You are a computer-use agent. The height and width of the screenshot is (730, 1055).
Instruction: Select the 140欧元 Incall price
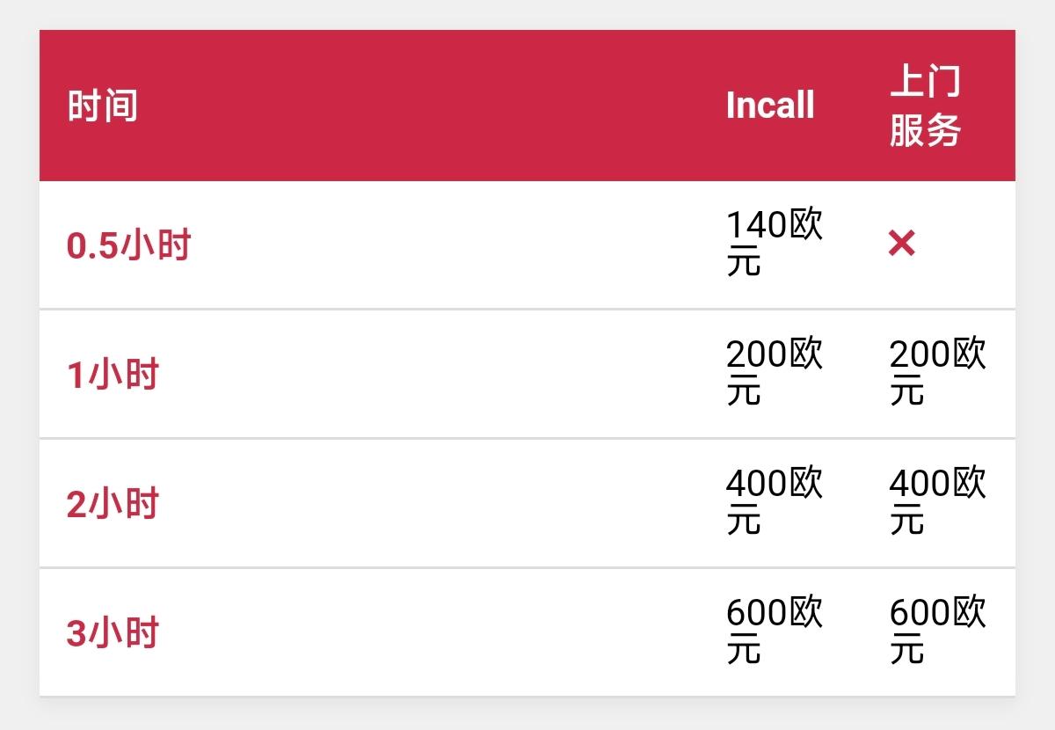[x=775, y=244]
